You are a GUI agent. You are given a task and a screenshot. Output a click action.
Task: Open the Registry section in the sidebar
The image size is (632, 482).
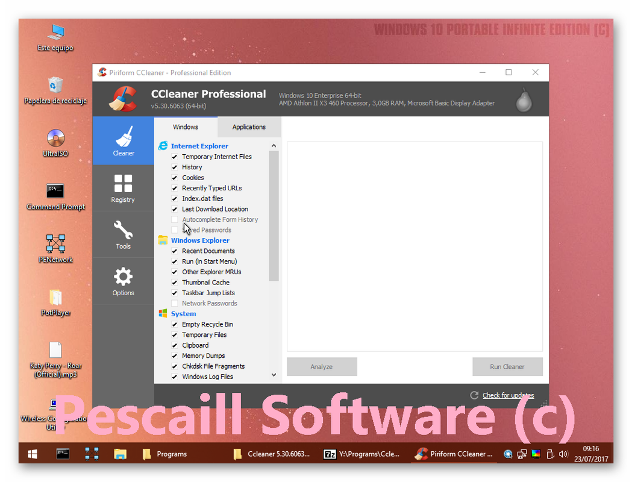click(x=124, y=188)
